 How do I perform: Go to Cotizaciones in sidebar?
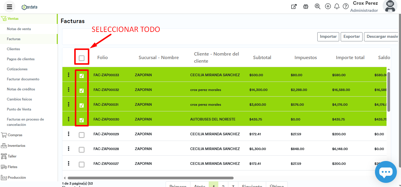[17, 69]
